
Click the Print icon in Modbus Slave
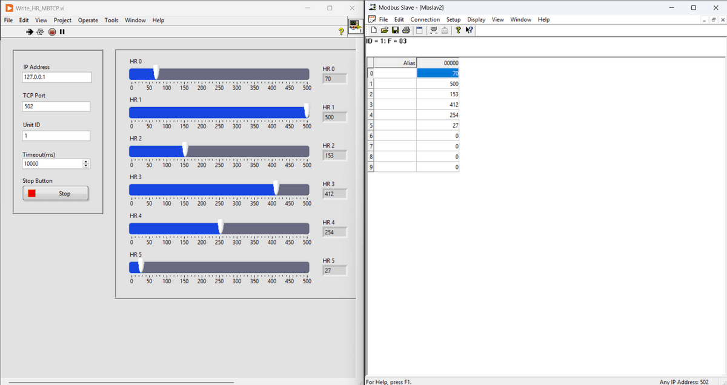[405, 30]
